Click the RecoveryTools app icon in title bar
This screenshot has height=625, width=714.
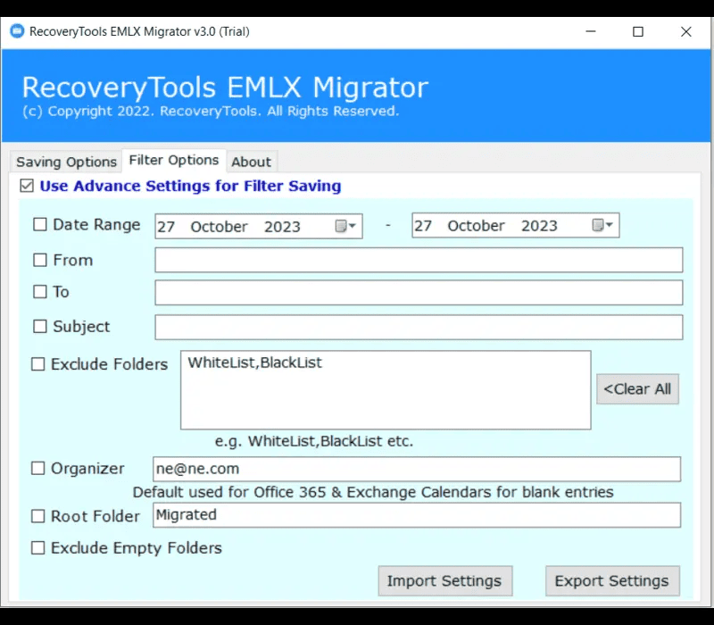[17, 31]
